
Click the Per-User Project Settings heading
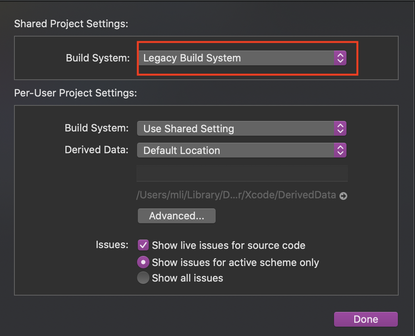[x=76, y=93]
